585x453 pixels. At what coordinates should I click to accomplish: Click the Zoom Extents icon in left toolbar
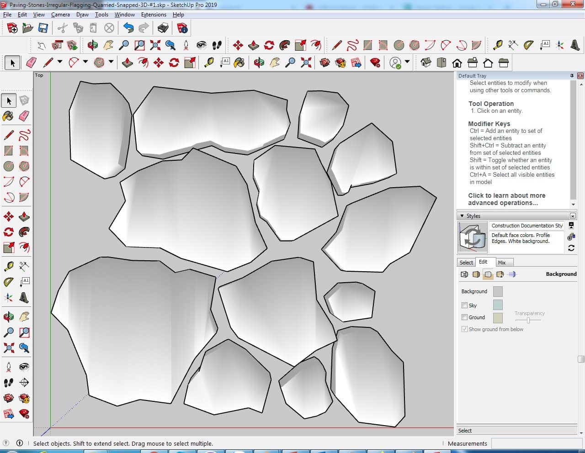[x=8, y=348]
